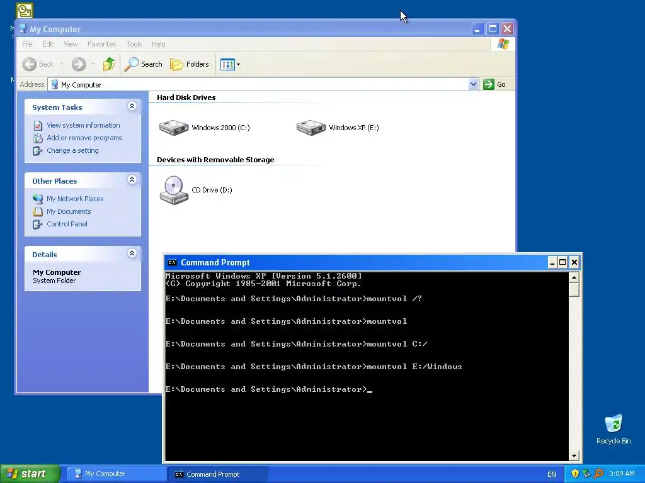The height and width of the screenshot is (483, 645).
Task: Switch to My Computer taskbar button
Action: pos(117,474)
